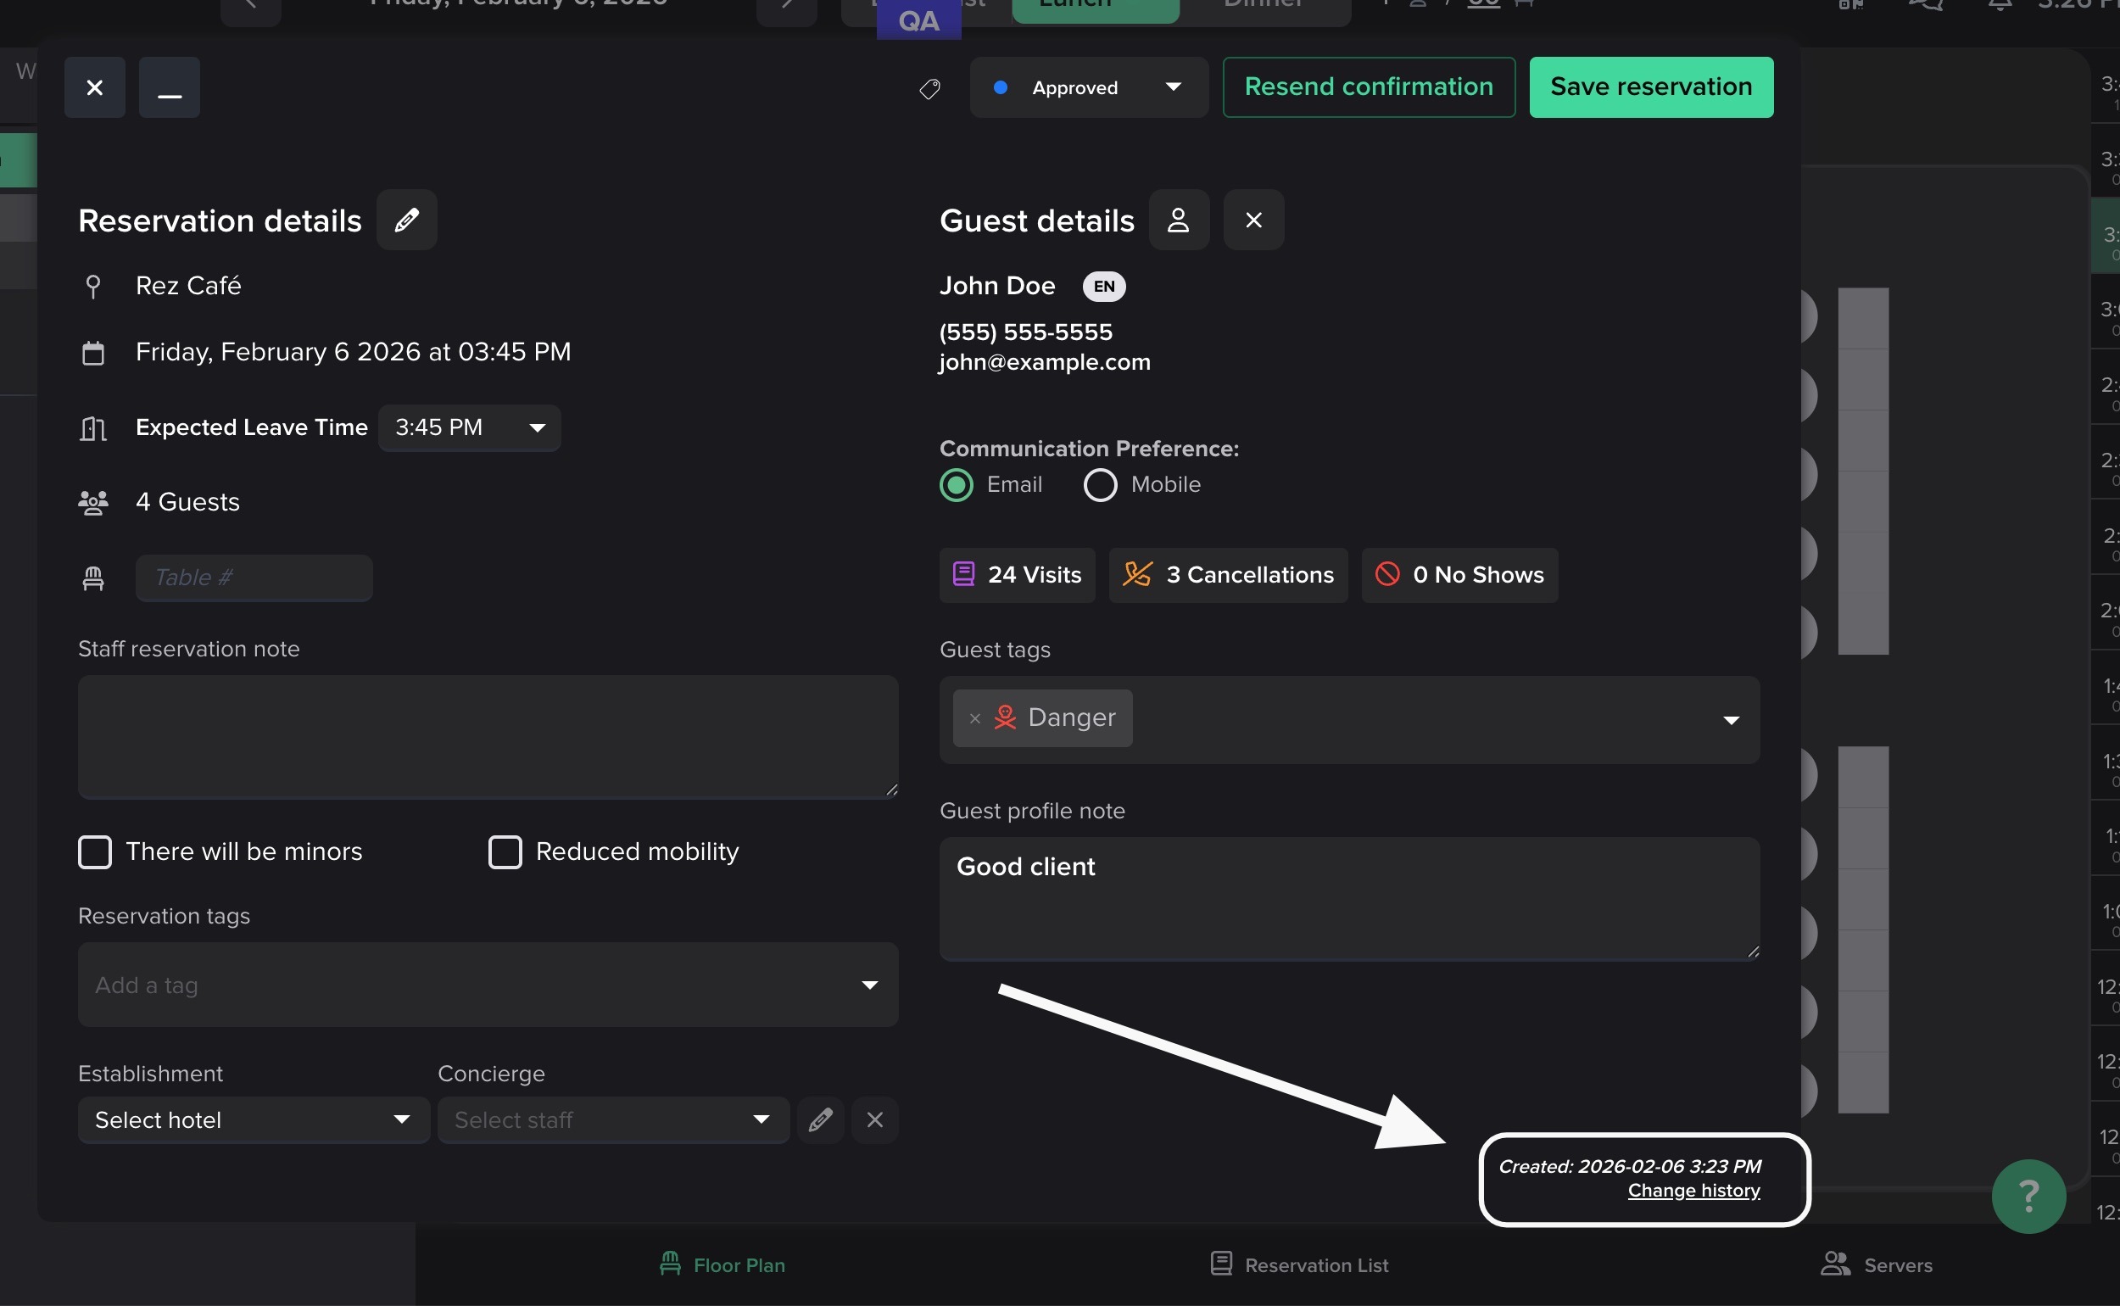Open the Approved status dropdown

(x=1088, y=88)
